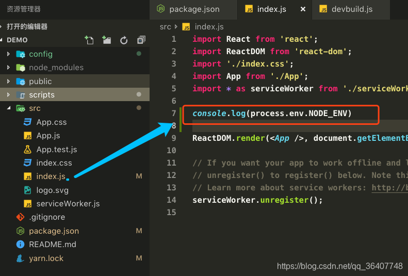Click the CSS icon beside App.css
This screenshot has width=408, height=276.
coord(27,122)
